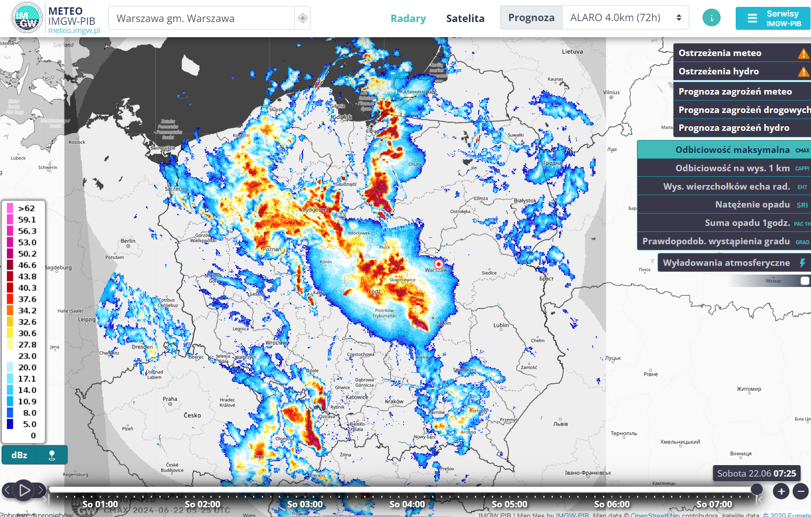
Task: Zoom in with the plus button
Action: pos(781,491)
